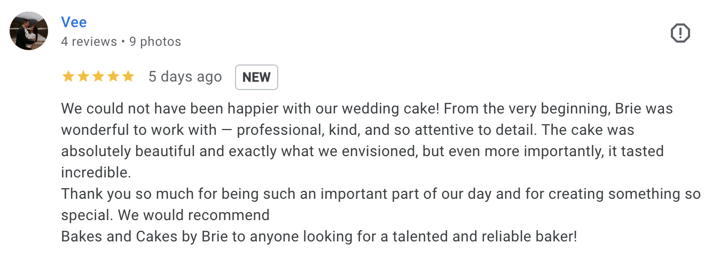The width and height of the screenshot is (720, 259).
Task: Click the line starting 'We could not have'
Action: pyautogui.click(x=367, y=109)
